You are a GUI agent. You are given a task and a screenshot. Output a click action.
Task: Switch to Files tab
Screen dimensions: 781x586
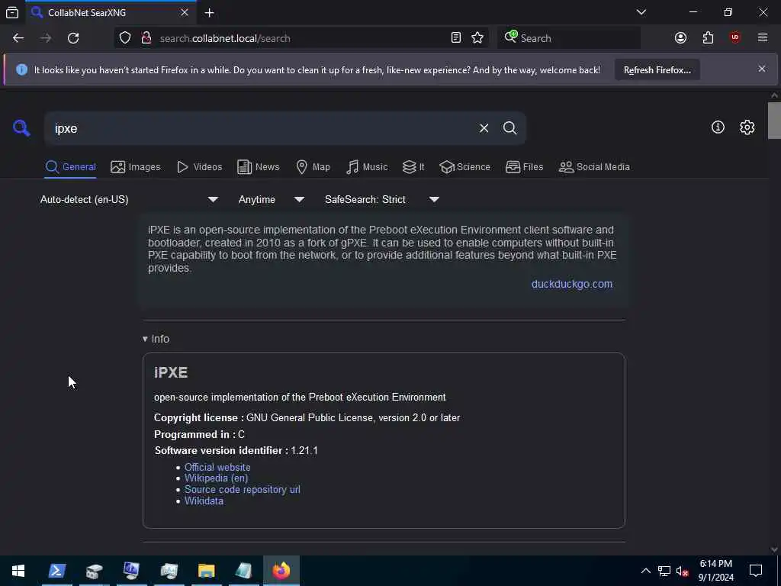[x=524, y=167]
